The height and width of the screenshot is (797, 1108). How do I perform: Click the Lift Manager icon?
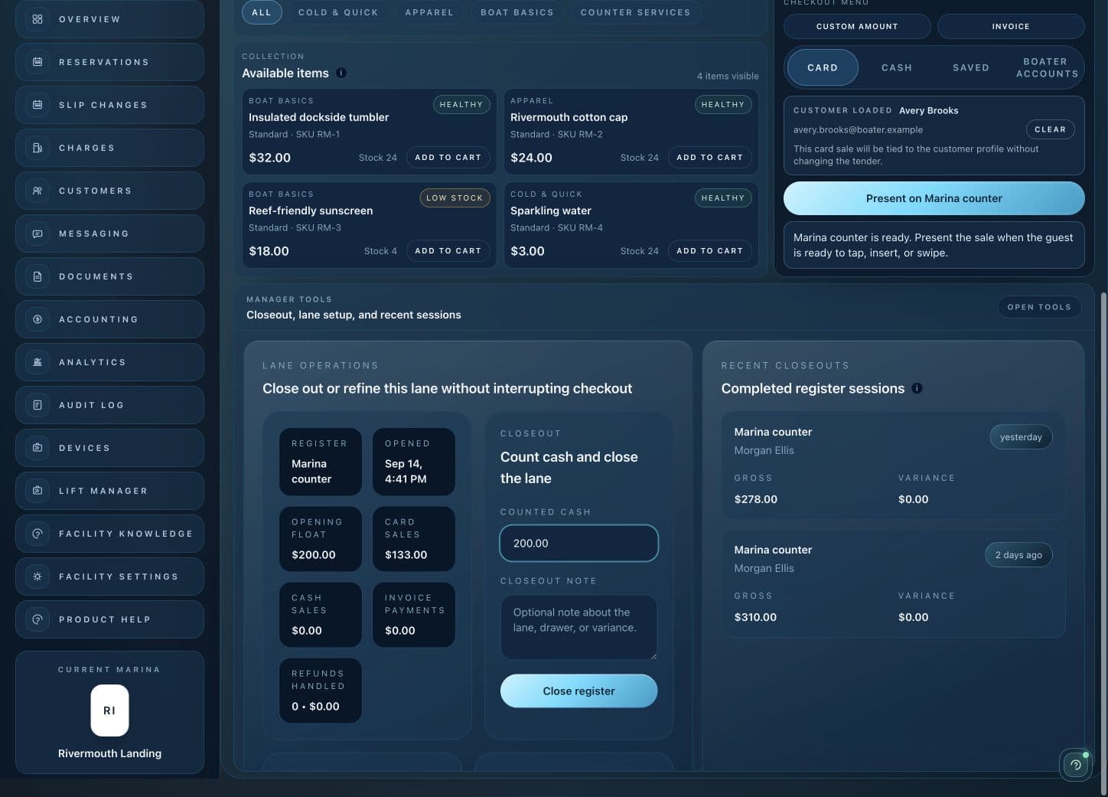[x=37, y=491]
